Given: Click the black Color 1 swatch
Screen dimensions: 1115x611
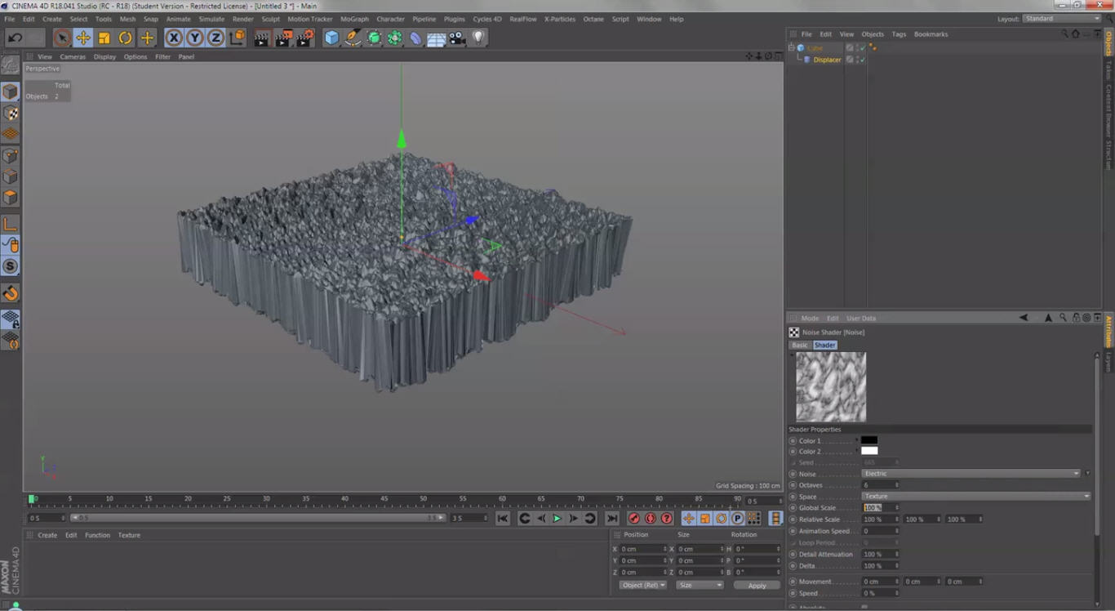Looking at the screenshot, I should click(x=869, y=440).
